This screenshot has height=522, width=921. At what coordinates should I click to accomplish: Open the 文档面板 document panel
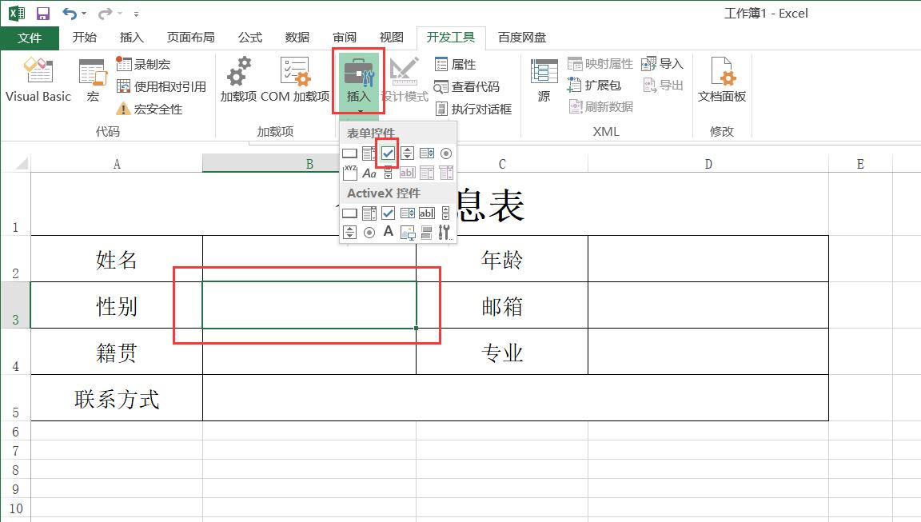pos(722,81)
